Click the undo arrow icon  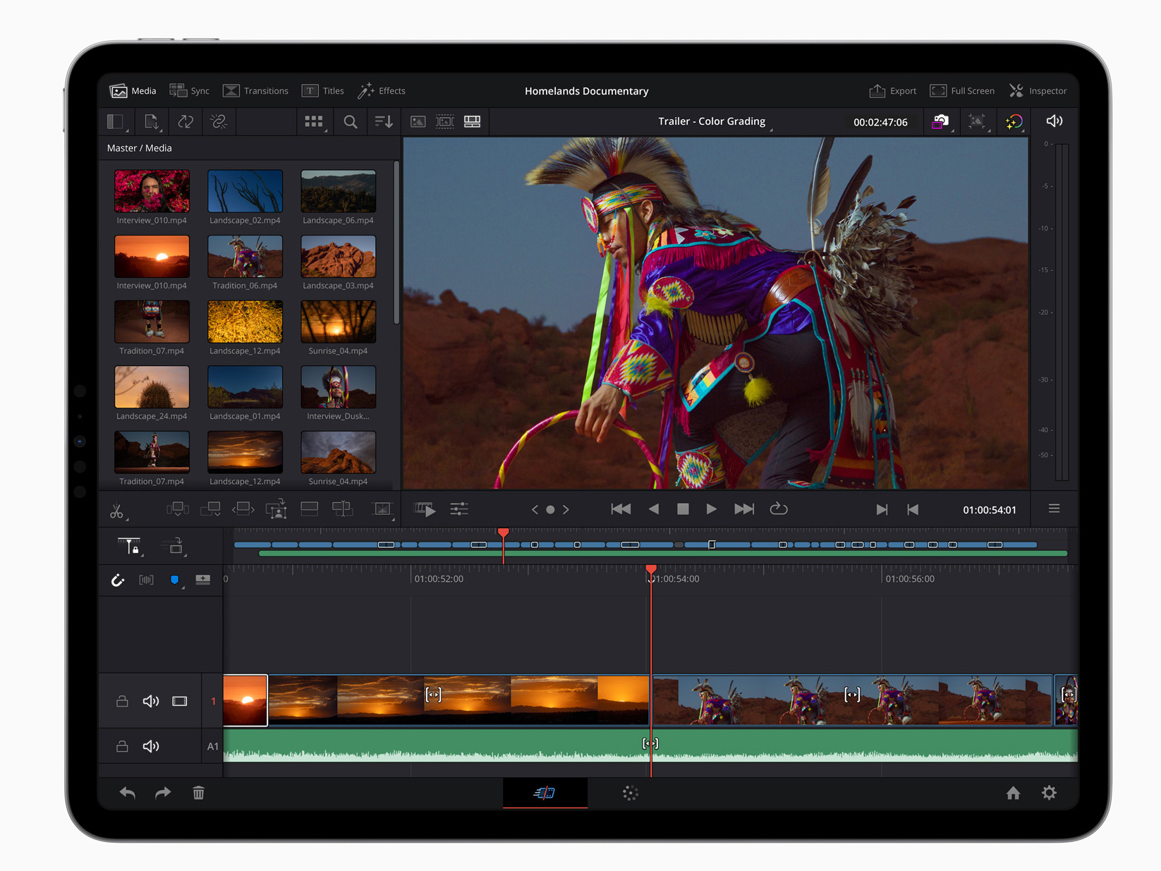[128, 793]
